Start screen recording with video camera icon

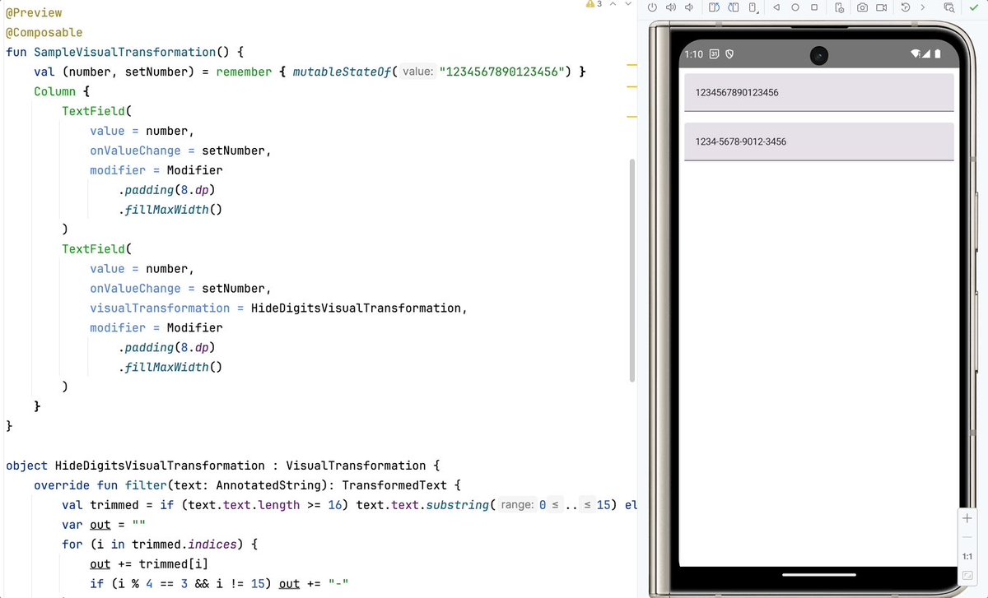tap(882, 7)
